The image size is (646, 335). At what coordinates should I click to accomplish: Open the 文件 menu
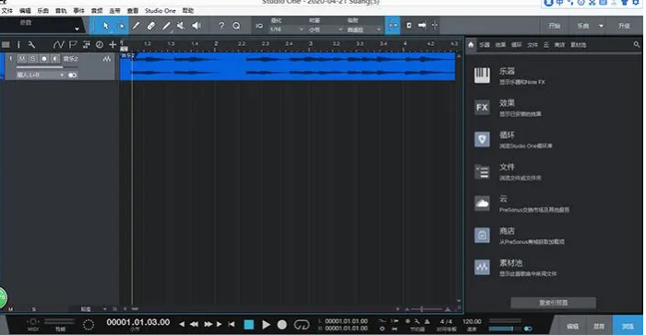(x=7, y=11)
